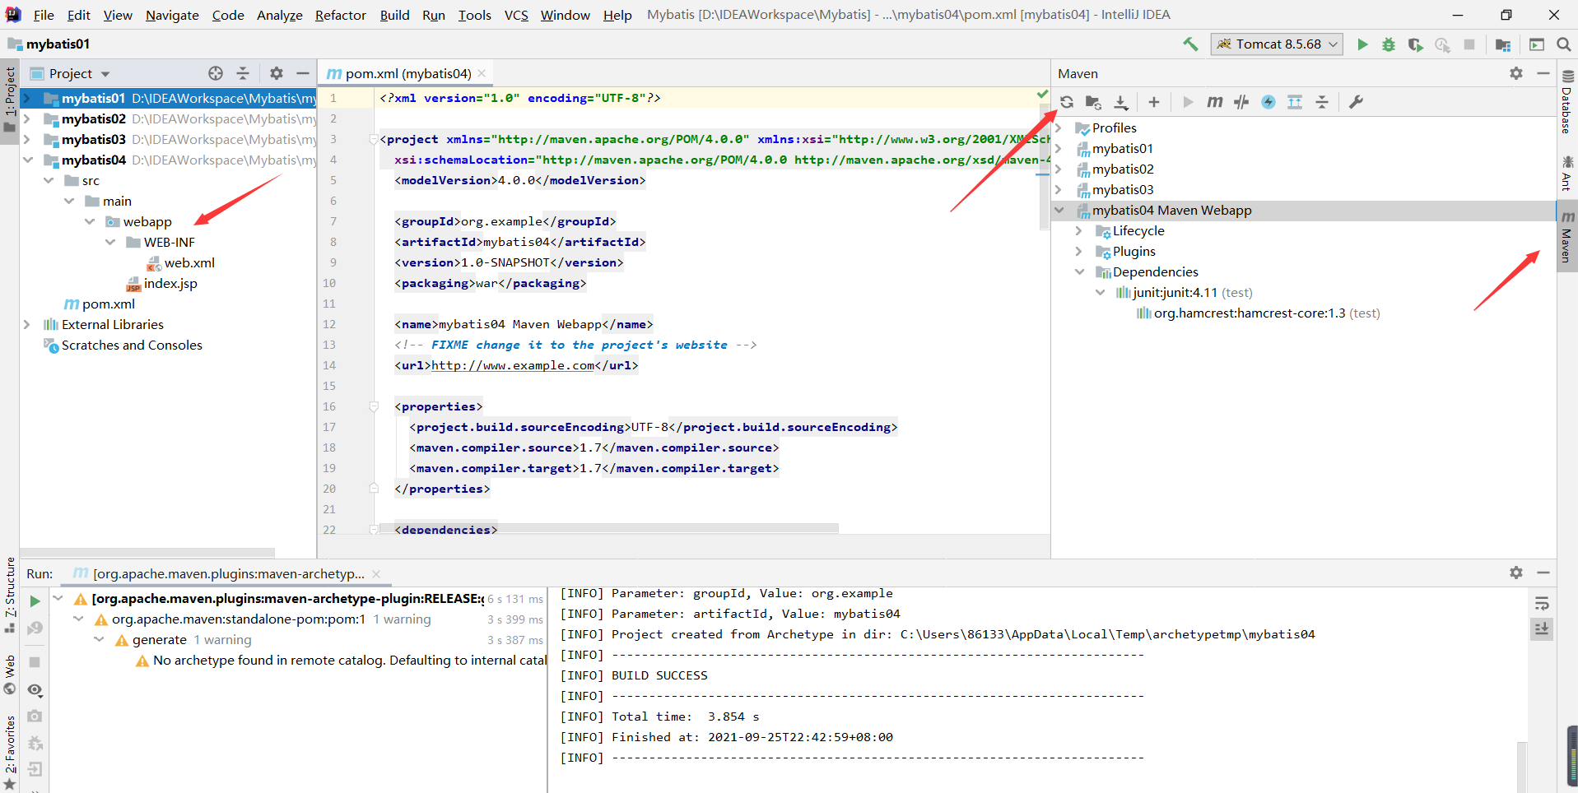Screen dimensions: 1578x793
Task: Open the Ant side tool window
Action: tap(1567, 173)
